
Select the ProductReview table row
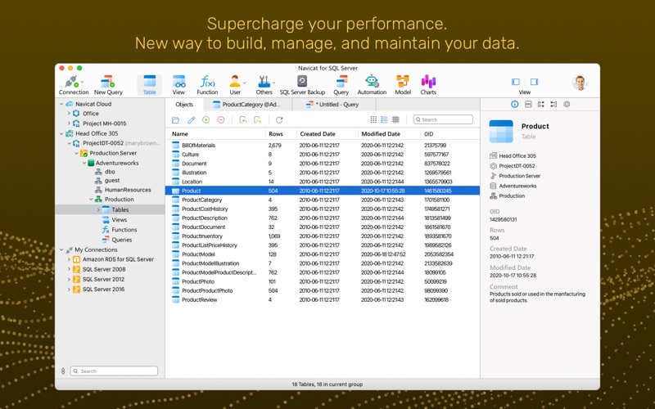pos(322,299)
